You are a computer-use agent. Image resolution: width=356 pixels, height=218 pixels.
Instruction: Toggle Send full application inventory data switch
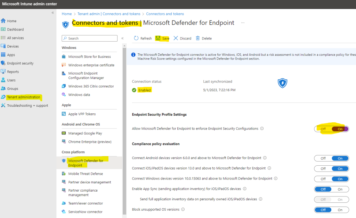331,199
